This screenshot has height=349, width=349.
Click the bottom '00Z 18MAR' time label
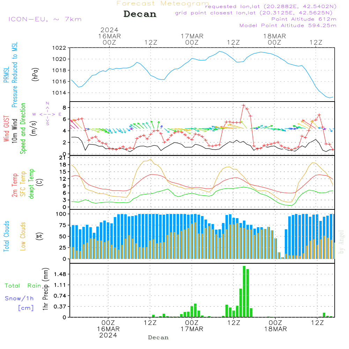coord(275,326)
